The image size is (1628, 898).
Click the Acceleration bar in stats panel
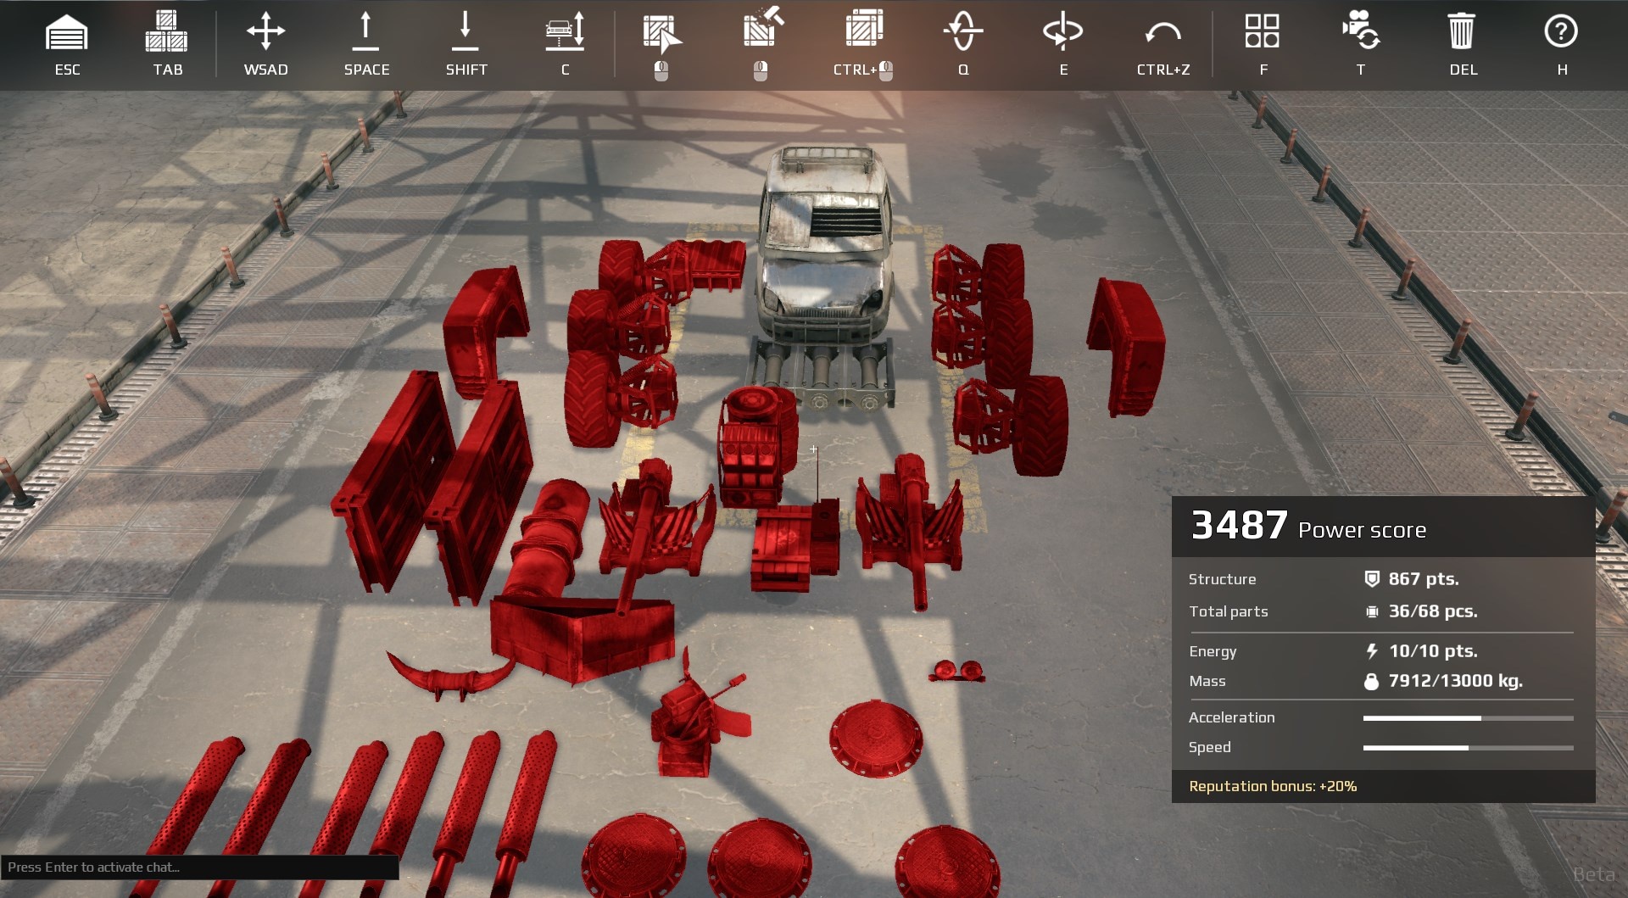point(1468,718)
